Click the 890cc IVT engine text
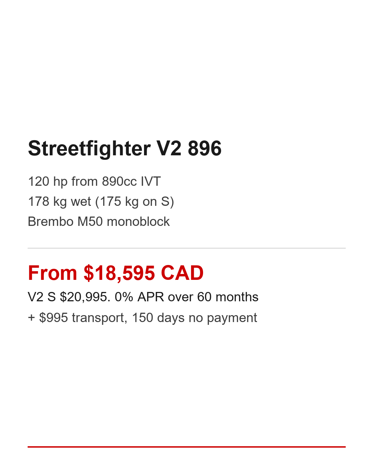Viewport: 373px width, 467px height. (x=131, y=182)
